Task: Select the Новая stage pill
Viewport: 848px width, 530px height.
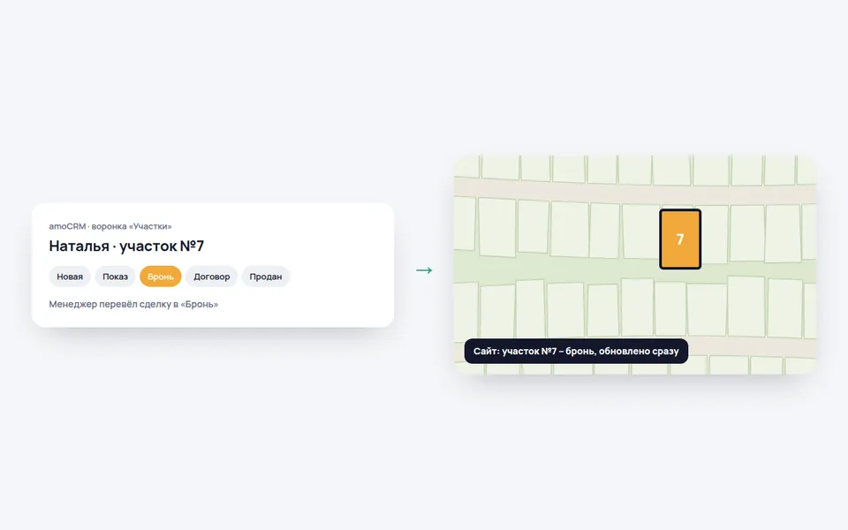Action: click(70, 276)
